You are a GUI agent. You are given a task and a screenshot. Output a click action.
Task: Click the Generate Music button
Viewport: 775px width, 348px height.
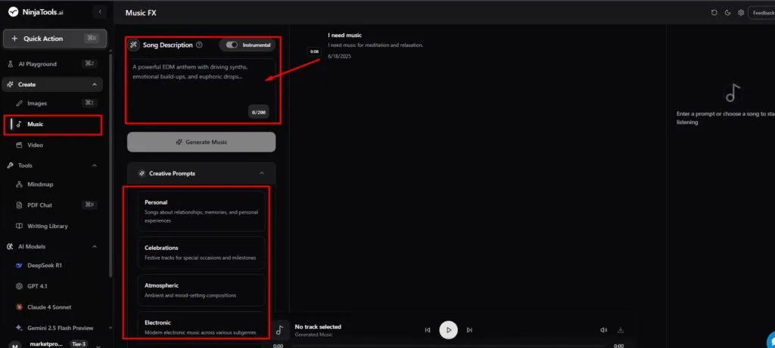point(201,142)
